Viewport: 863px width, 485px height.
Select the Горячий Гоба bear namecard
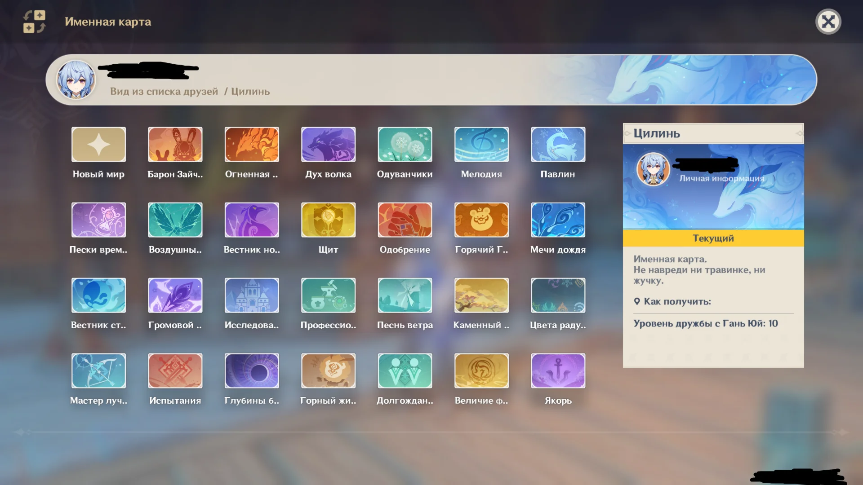click(x=481, y=220)
